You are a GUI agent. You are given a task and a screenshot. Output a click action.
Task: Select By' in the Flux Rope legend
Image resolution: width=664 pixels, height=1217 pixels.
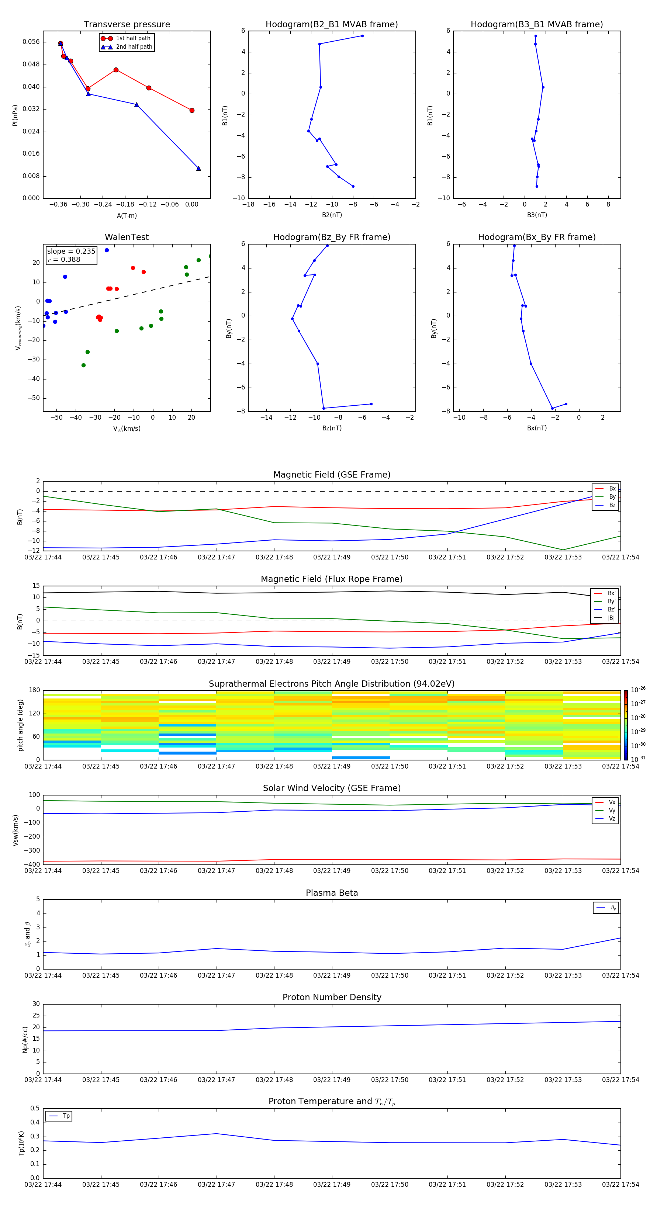tap(605, 601)
